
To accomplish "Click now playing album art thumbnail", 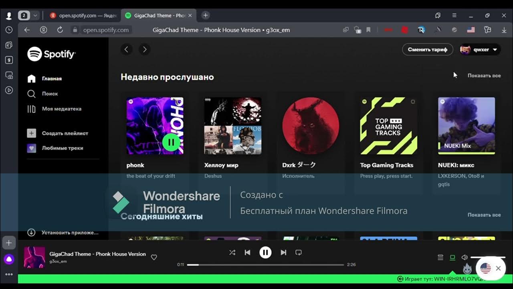I will click(34, 257).
